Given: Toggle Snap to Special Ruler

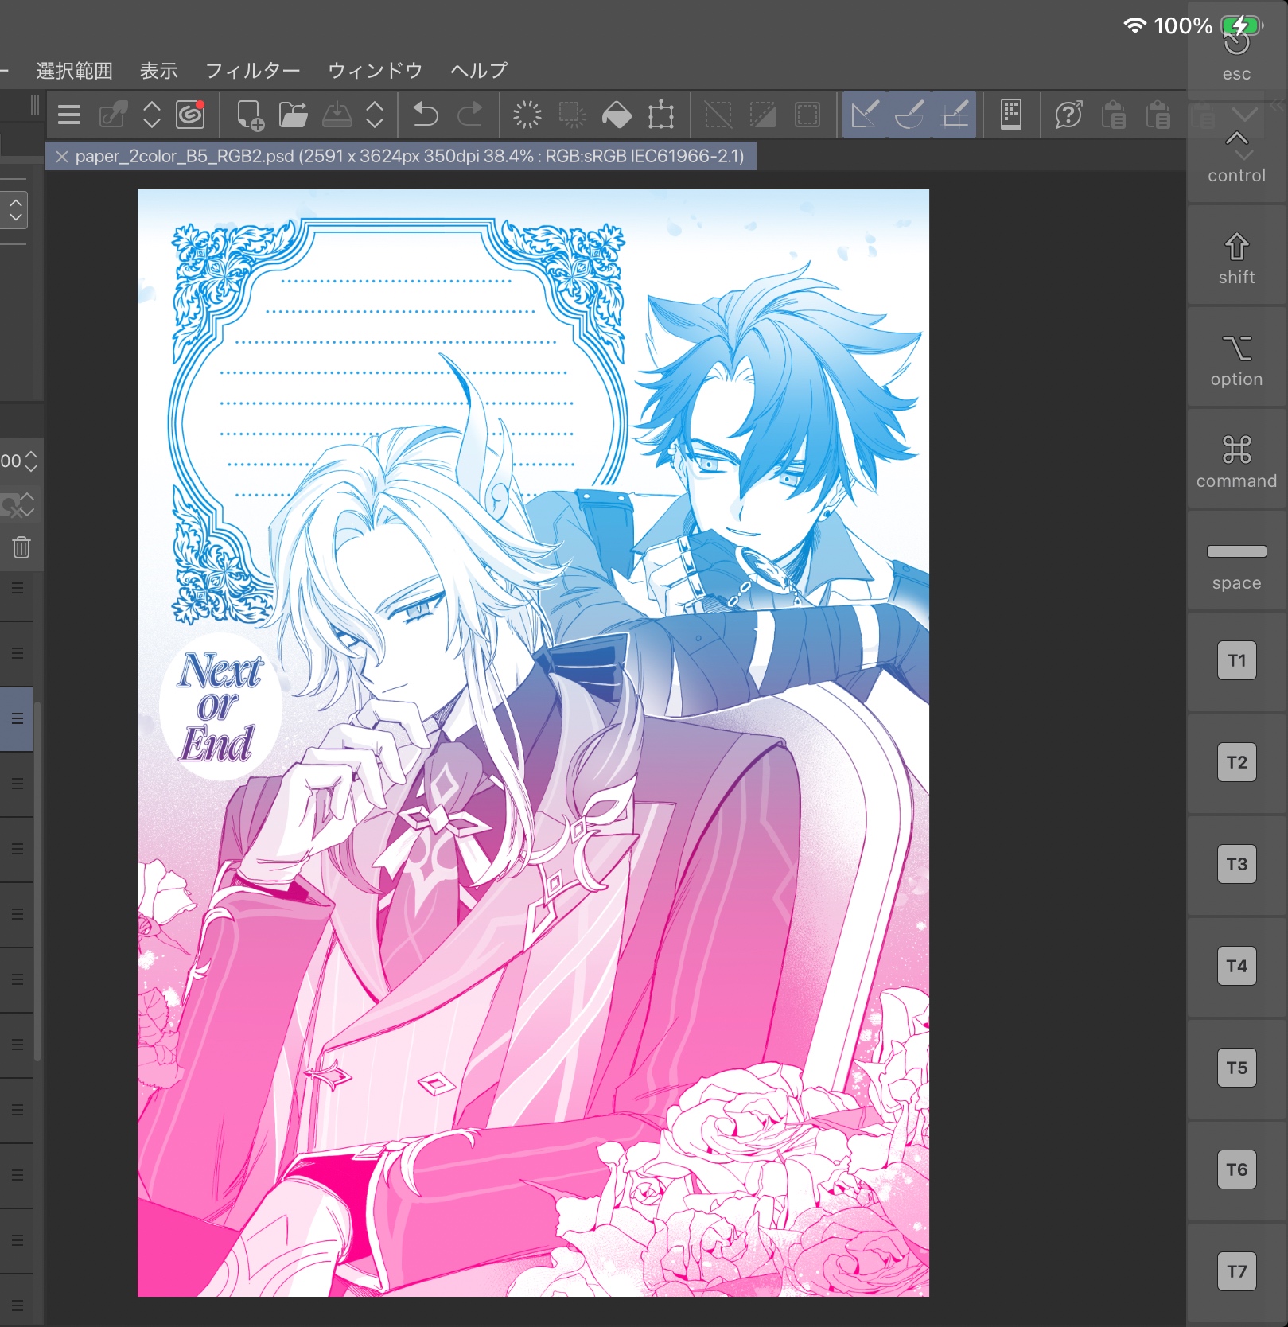Looking at the screenshot, I should pos(909,115).
